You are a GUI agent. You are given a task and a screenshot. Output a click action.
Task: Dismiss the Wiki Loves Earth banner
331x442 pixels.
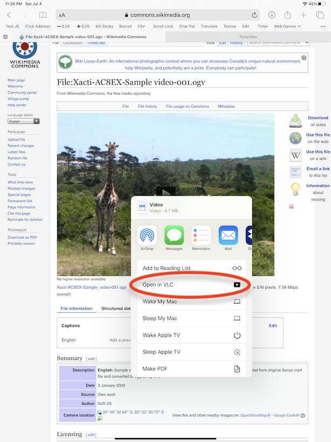click(304, 58)
